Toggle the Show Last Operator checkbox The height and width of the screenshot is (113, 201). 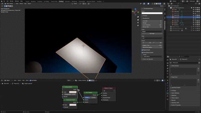[x=142, y=59]
